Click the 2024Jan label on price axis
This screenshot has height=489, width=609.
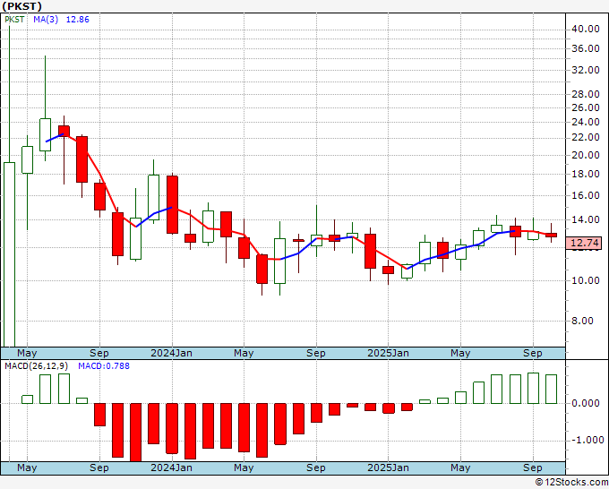[171, 353]
